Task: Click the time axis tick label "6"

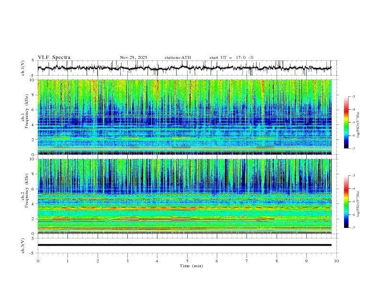Action: 217,261
